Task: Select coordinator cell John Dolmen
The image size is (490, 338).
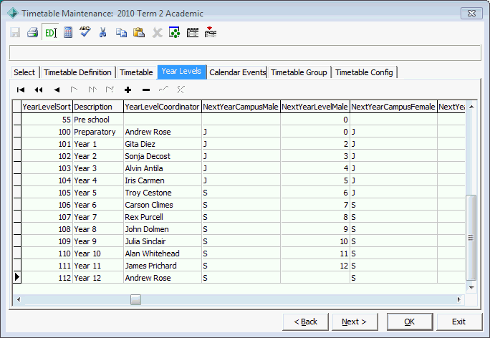Action: click(x=163, y=229)
